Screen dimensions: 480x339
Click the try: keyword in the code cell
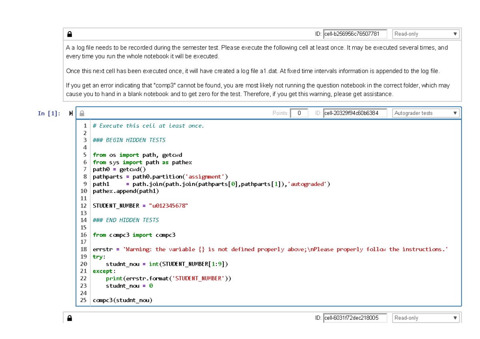click(x=97, y=256)
